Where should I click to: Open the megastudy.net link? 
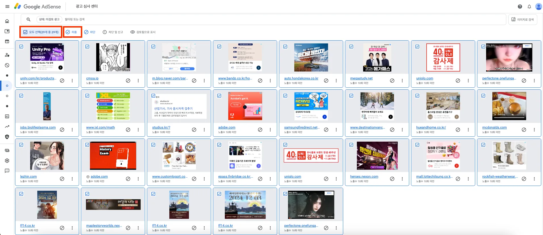pos(361,78)
